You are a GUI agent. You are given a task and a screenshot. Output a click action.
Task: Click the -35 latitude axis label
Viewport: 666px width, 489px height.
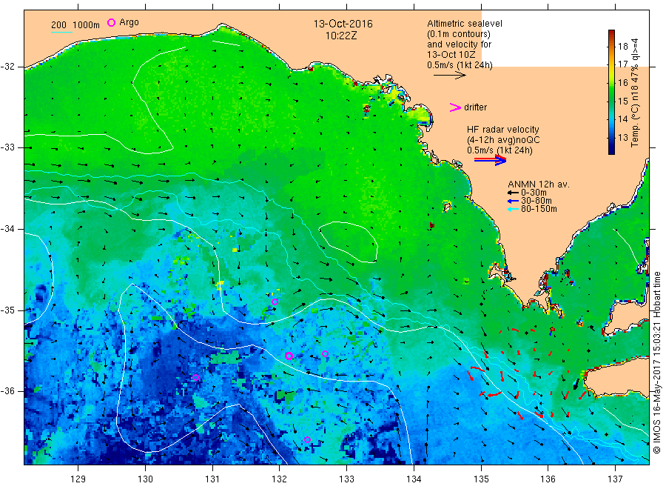[x=8, y=310]
